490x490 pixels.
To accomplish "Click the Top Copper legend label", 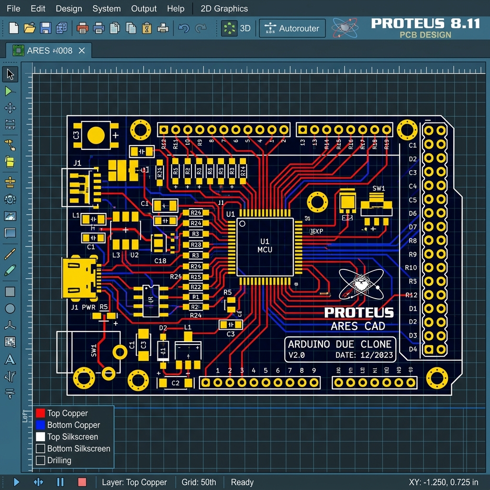I will click(67, 413).
